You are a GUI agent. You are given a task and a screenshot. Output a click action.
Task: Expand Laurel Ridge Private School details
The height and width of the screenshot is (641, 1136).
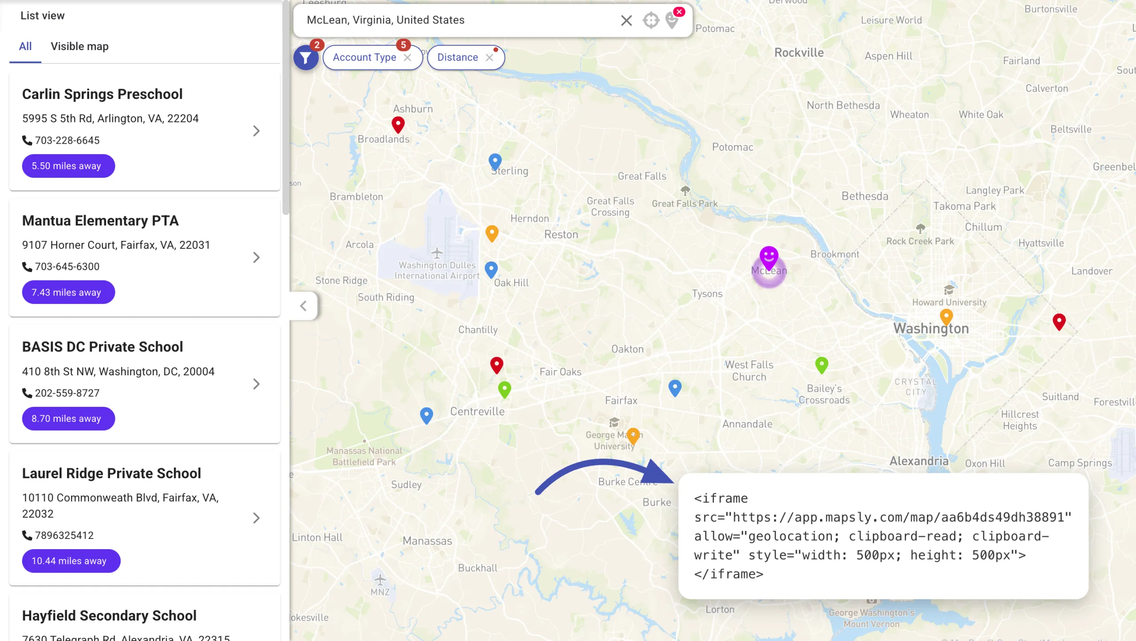point(256,518)
